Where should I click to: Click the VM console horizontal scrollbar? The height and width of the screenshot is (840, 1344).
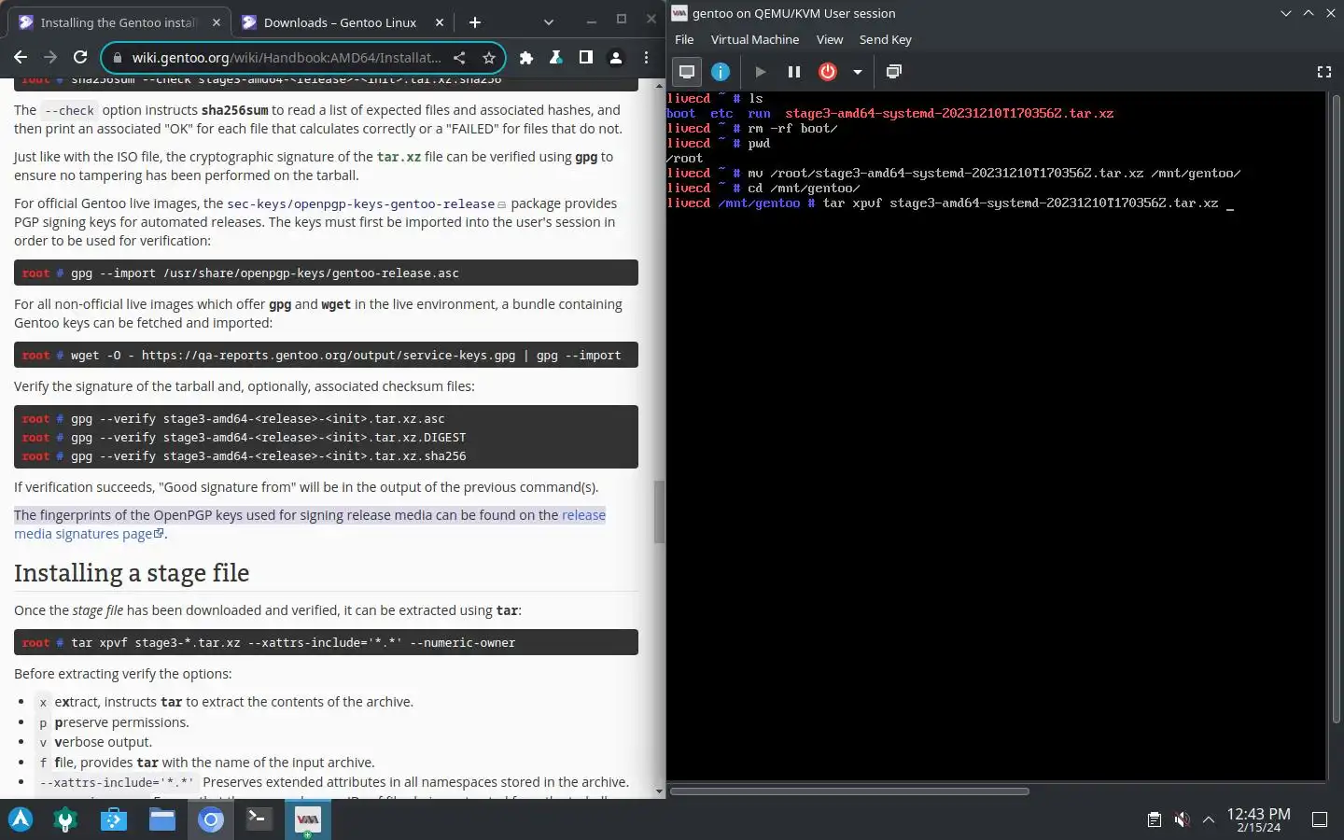(x=849, y=791)
